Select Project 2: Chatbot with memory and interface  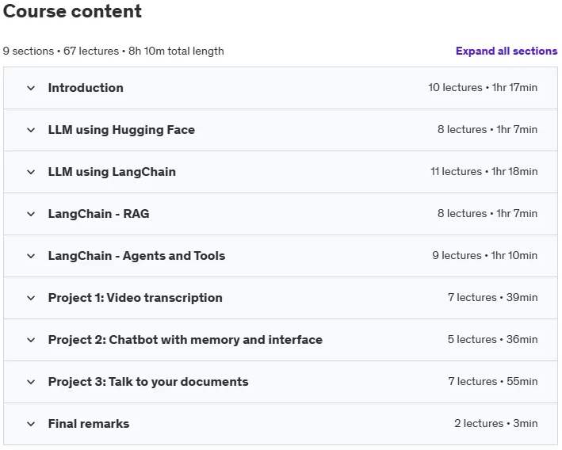[x=185, y=340]
